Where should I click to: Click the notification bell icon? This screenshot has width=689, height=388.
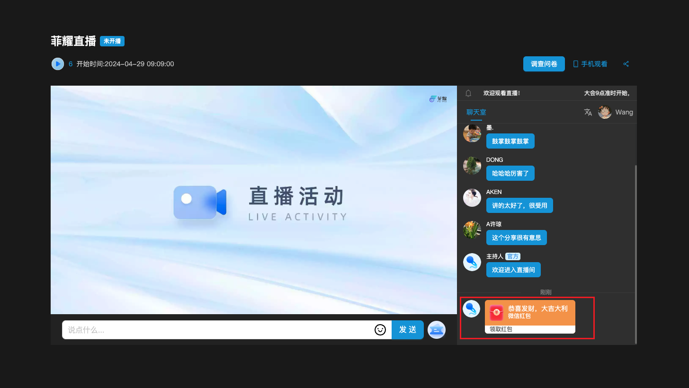tap(468, 93)
